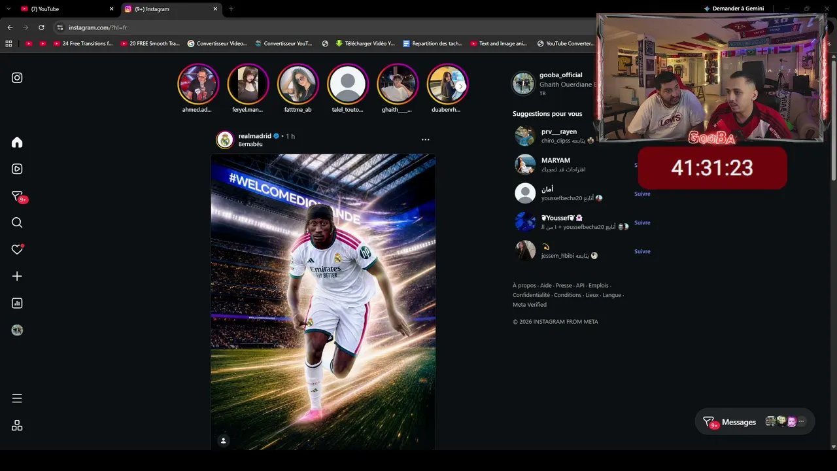Open the Convertisseur Video bookmark

217,44
